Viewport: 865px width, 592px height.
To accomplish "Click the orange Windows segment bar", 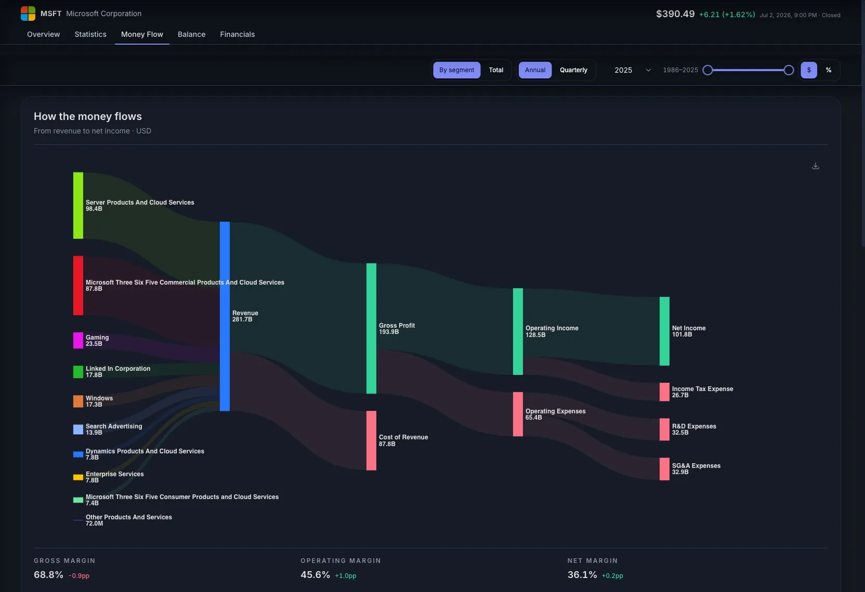I will (x=78, y=401).
